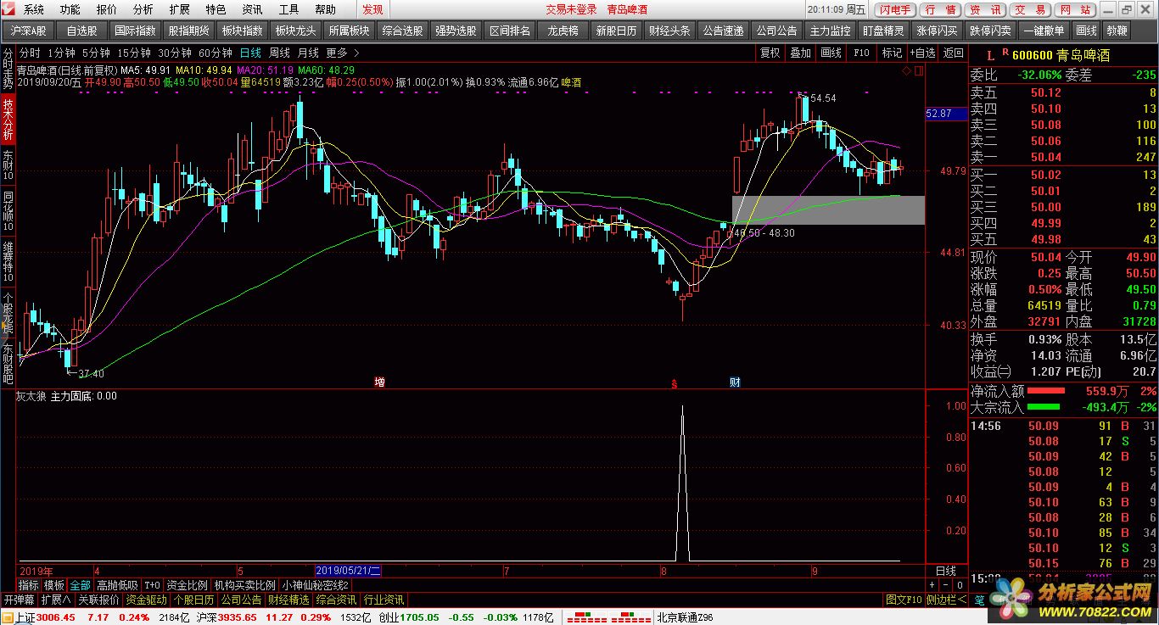1159x625 pixels.
Task: Click the 0 reset icon below indicator panel
Action: (960, 585)
